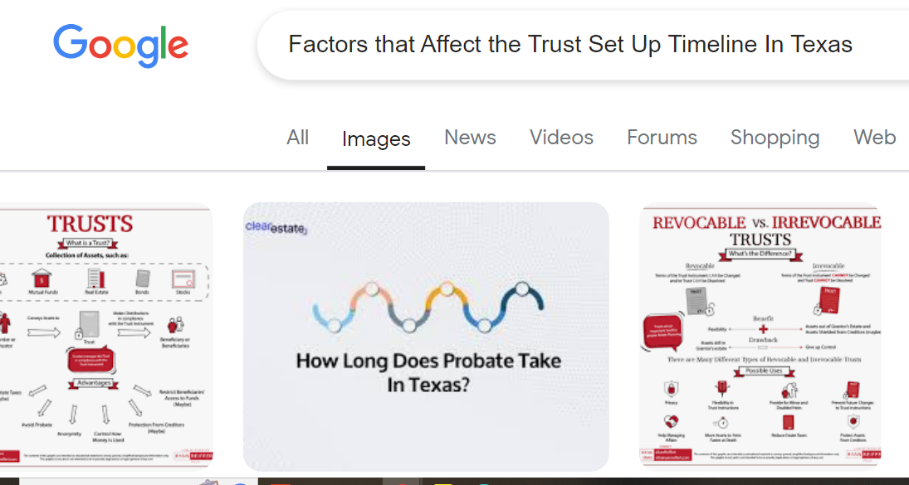Select the Images tab
Screen dimensions: 909x485
coord(375,138)
